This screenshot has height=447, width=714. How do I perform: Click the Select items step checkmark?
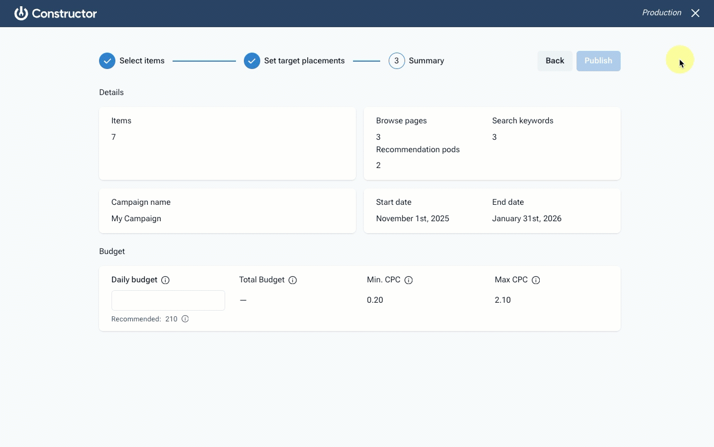coord(107,61)
